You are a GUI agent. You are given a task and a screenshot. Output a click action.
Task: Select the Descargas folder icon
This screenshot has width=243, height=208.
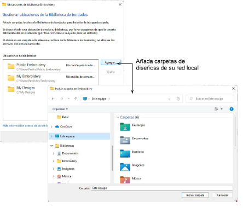(125, 127)
